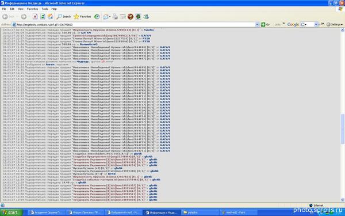
Task: Open the ВолшебствО player link
Action: click(x=89, y=44)
